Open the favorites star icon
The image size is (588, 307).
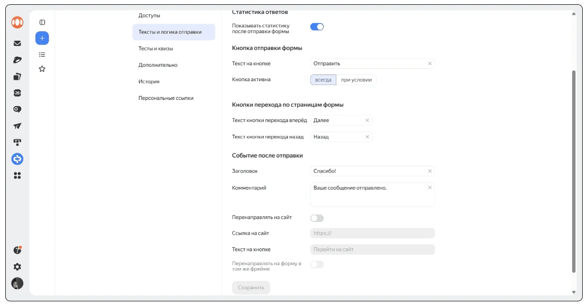[x=42, y=69]
